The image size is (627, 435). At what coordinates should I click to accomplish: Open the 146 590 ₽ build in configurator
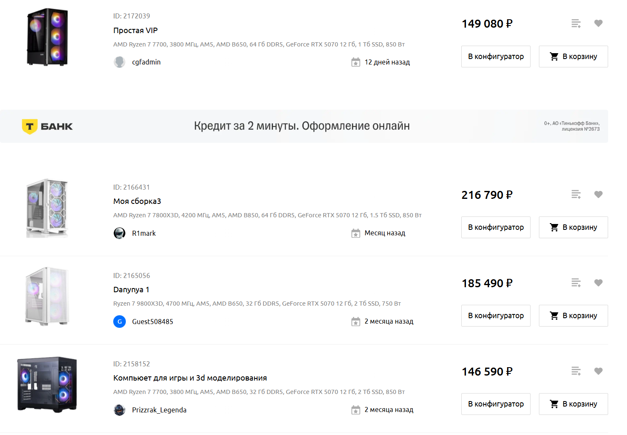pyautogui.click(x=496, y=404)
